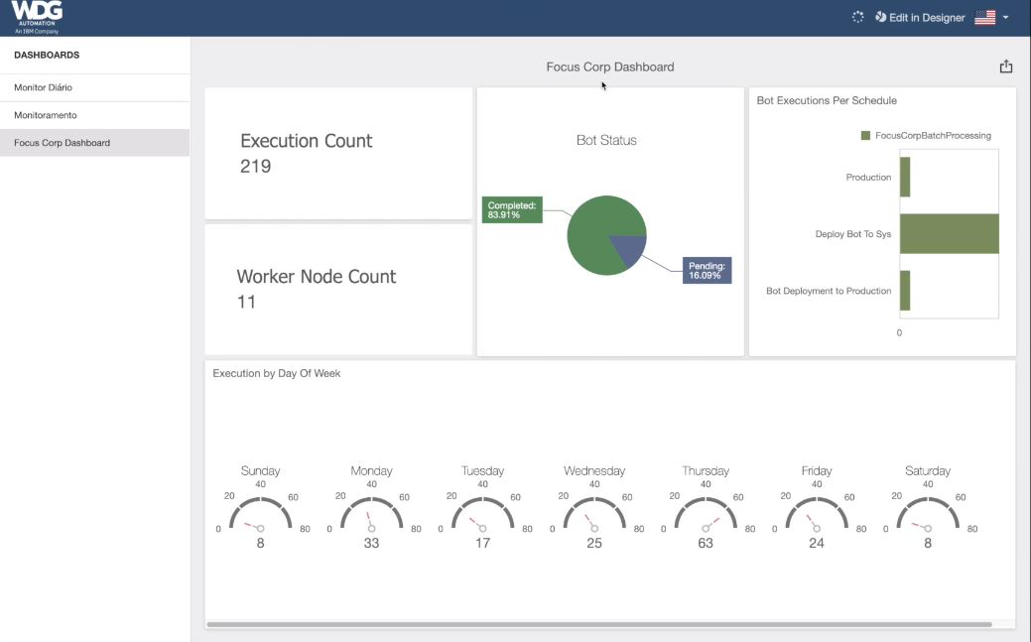Open the Monitor Diário dashboard
Screen dimensions: 1031x642
[94, 87]
